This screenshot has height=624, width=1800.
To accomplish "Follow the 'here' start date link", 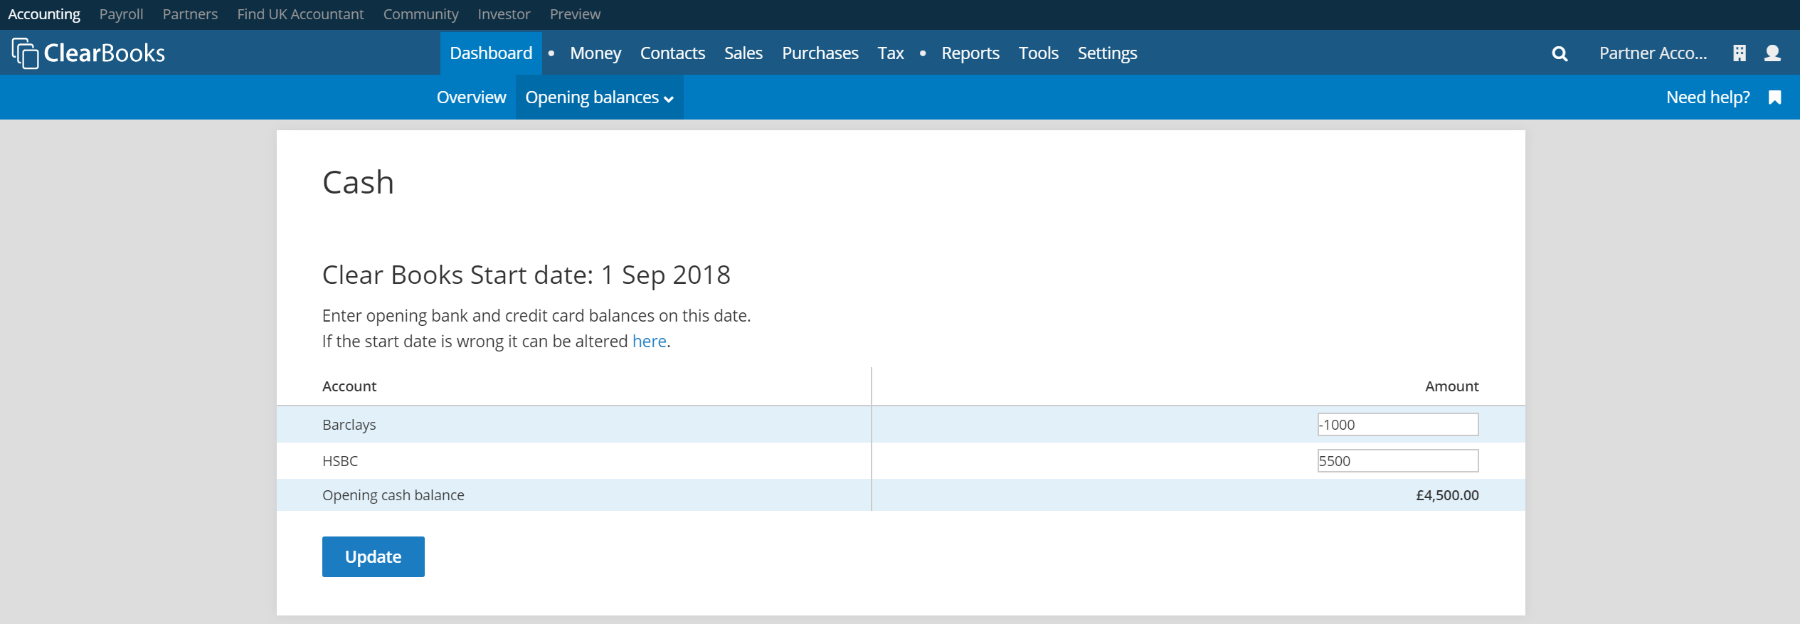I will (649, 342).
